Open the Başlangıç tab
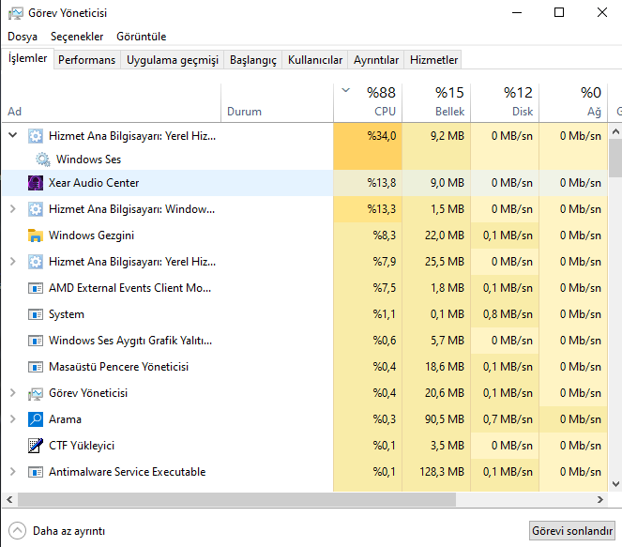The height and width of the screenshot is (547, 622). pyautogui.click(x=253, y=60)
